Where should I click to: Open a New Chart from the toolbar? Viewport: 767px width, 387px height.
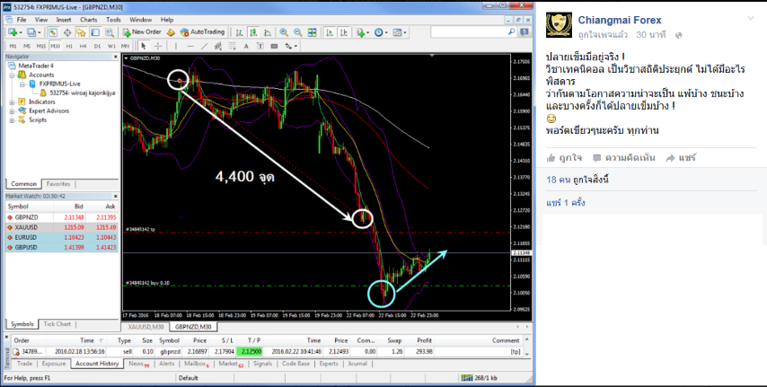point(13,32)
